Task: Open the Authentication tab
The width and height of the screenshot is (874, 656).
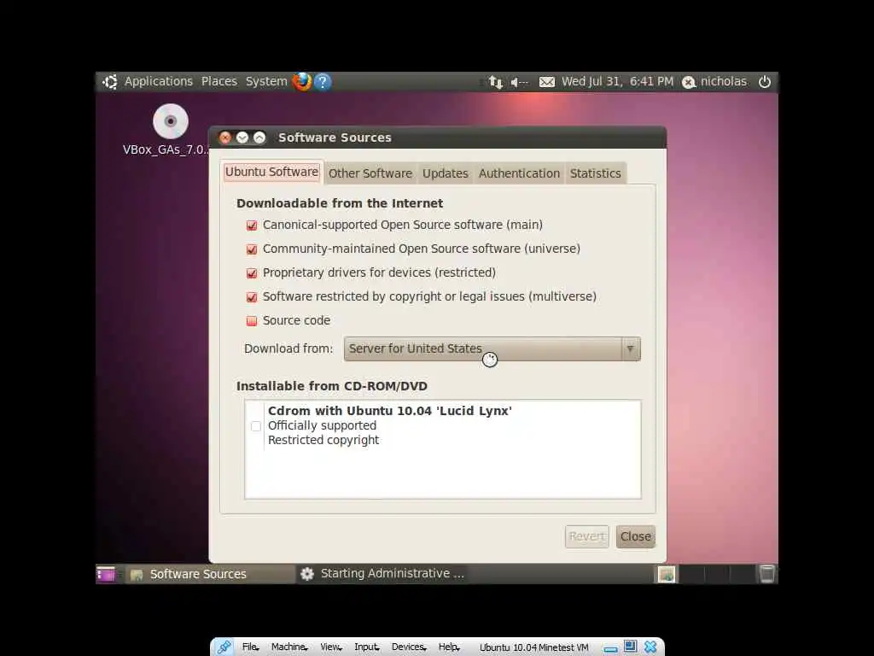Action: pos(519,173)
